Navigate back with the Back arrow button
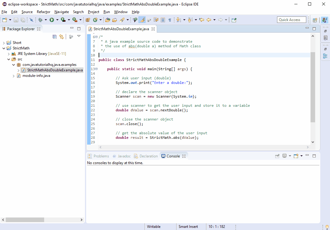Viewport: 330px width, 230px height. (209, 20)
